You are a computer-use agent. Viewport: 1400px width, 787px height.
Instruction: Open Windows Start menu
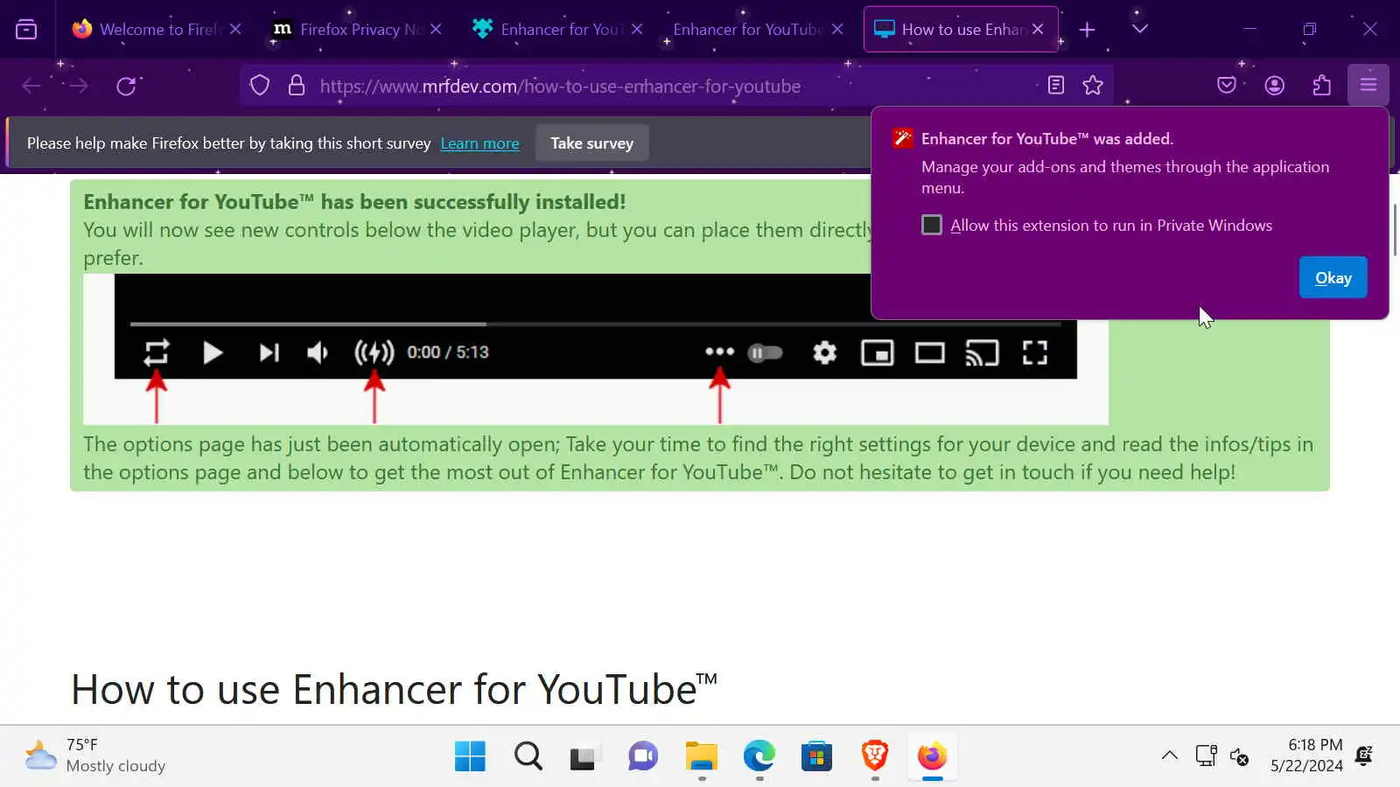click(470, 756)
